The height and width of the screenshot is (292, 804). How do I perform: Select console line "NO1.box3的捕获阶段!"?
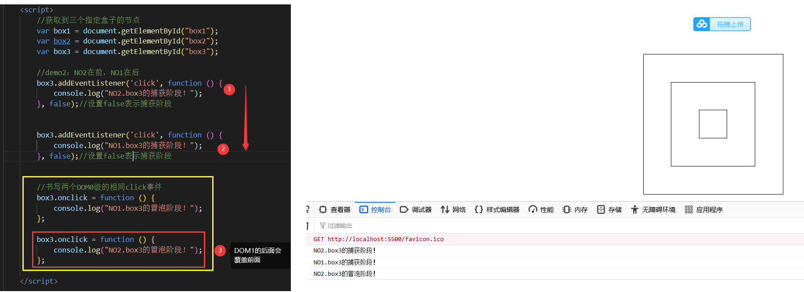[344, 262]
